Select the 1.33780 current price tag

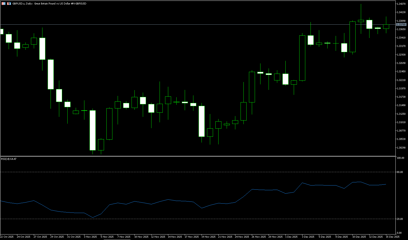[401, 24]
